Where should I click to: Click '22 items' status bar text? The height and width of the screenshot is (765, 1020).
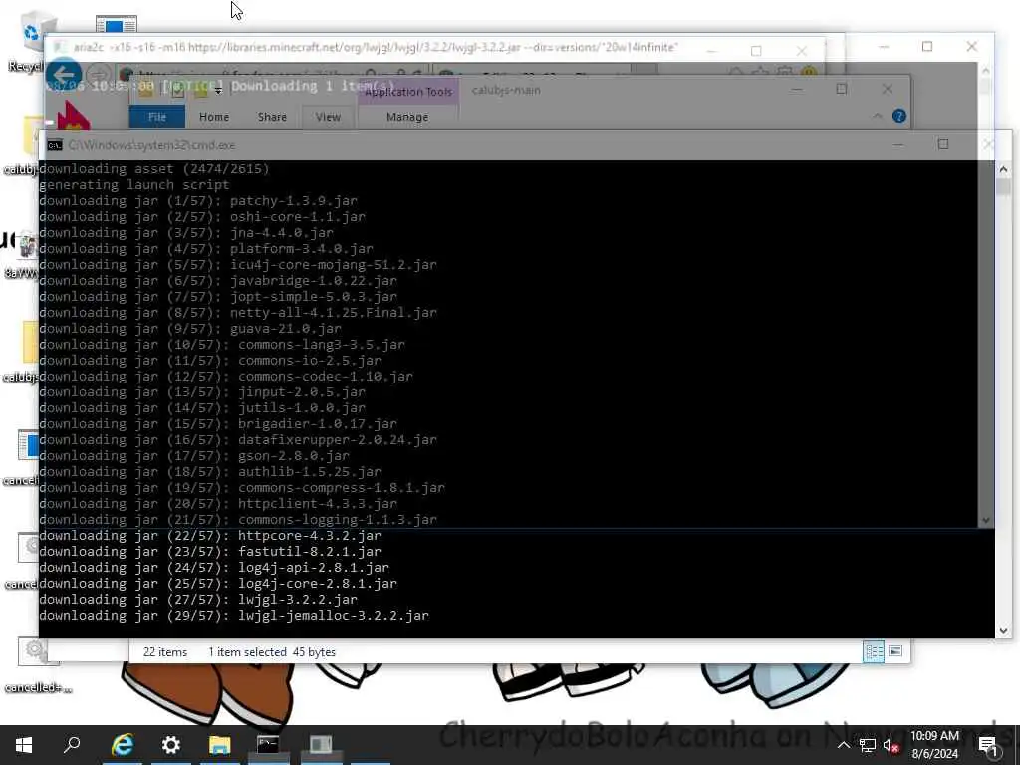click(165, 651)
